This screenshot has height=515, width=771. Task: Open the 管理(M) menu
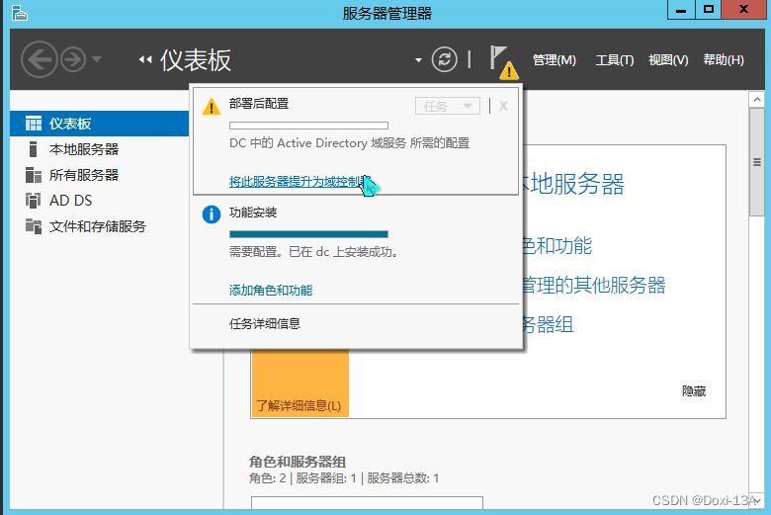coord(555,60)
